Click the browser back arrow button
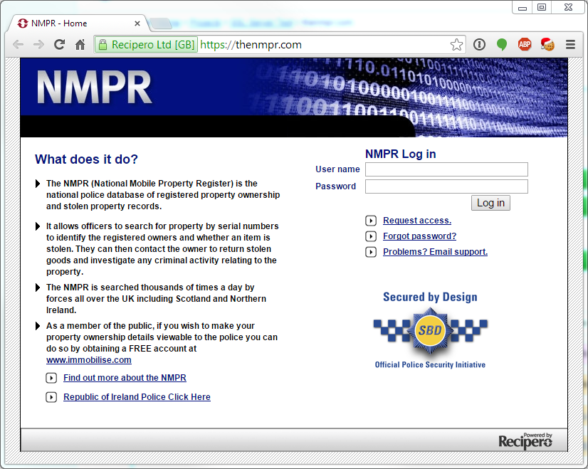The image size is (588, 469). [19, 45]
